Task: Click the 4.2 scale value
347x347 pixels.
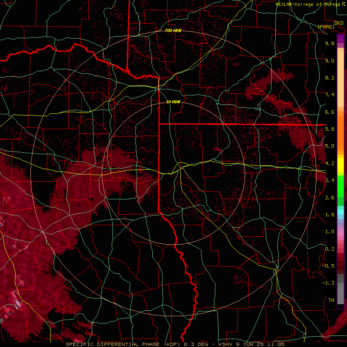Action: tap(330, 163)
